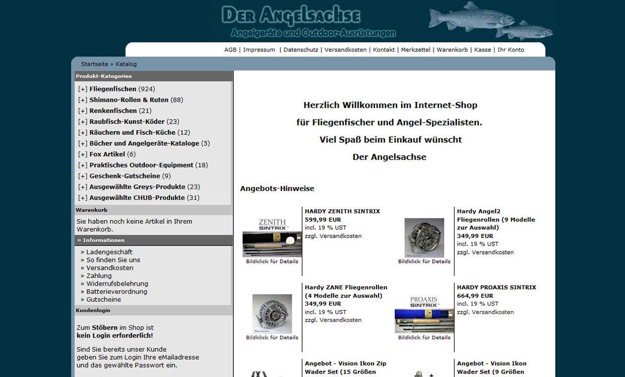Expand the Raubfisch-Kunst-Köder [+] toggle

point(82,122)
